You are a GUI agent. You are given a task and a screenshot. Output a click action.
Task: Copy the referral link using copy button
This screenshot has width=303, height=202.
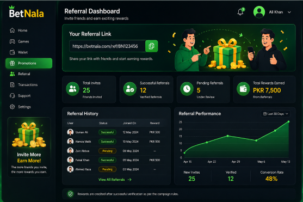(x=151, y=46)
